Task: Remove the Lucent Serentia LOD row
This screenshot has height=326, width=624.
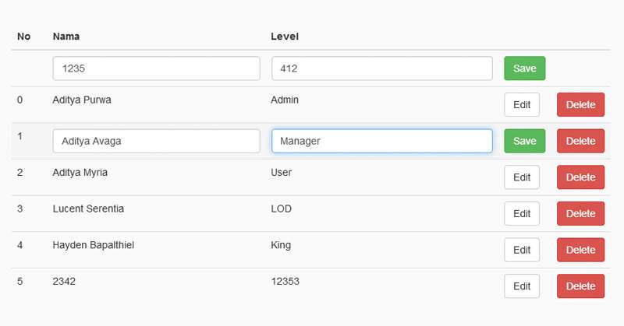Action: tap(580, 214)
